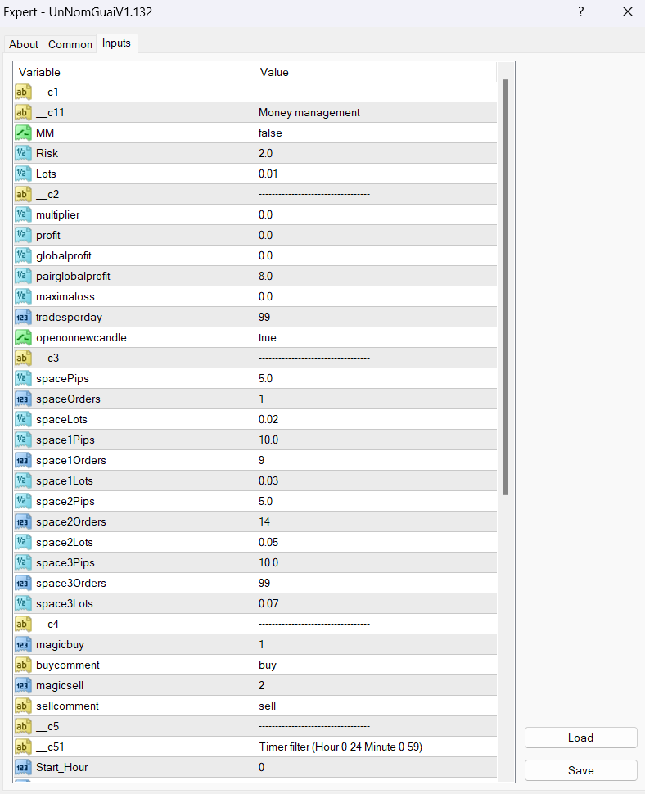
Task: Click the Variable column header
Action: pyautogui.click(x=133, y=72)
